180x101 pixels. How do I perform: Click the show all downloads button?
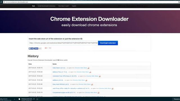pos(176,99)
